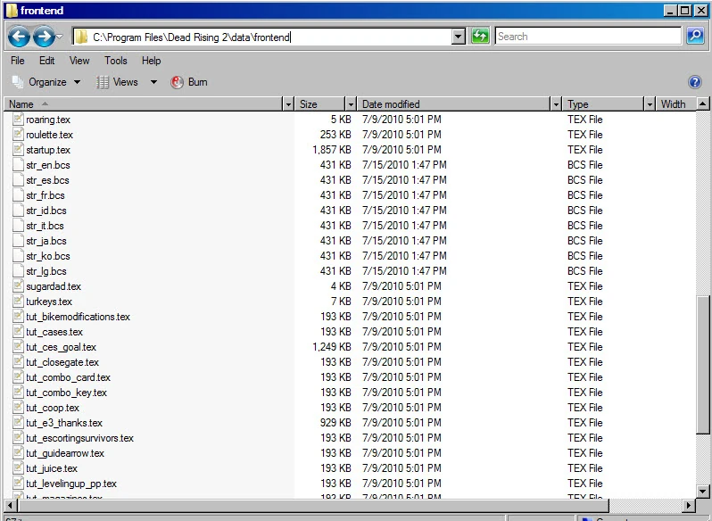Select the tut_e3_thanks.tex file name
Image resolution: width=712 pixels, height=521 pixels.
(64, 423)
